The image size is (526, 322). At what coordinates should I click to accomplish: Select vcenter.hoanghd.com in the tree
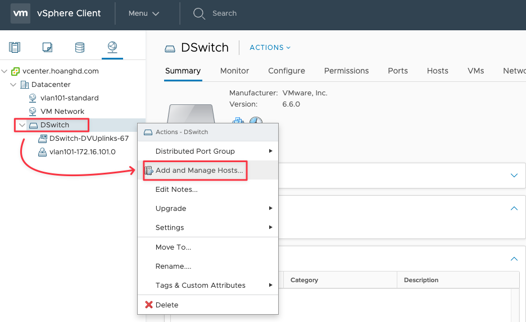60,71
